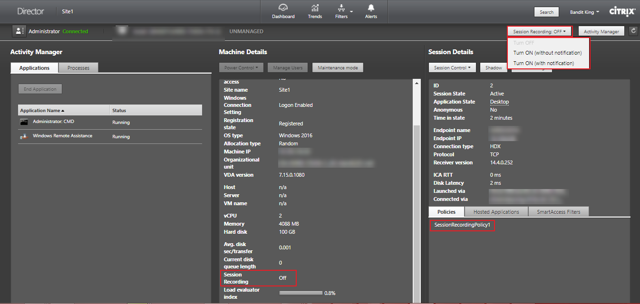
Task: Click the Search button
Action: (x=546, y=12)
